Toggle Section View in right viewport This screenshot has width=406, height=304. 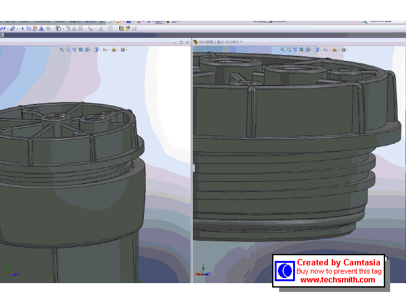[x=301, y=49]
